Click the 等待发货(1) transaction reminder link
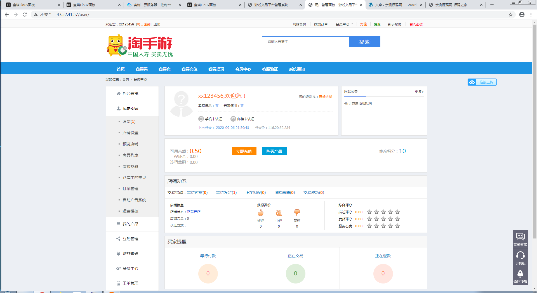 (x=226, y=193)
